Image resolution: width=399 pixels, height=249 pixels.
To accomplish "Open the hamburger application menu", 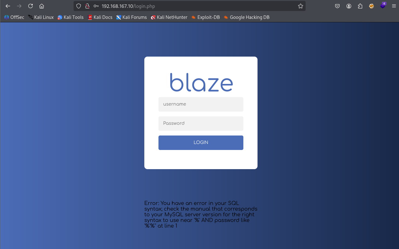I will click(394, 6).
